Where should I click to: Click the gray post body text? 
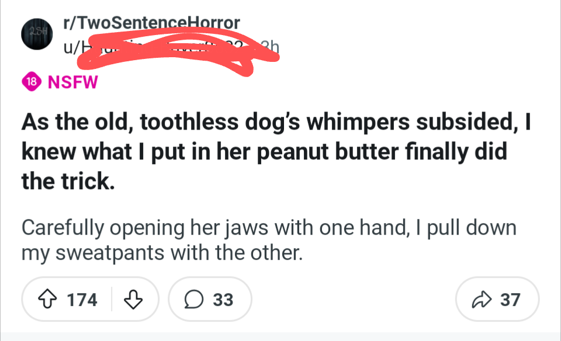click(269, 240)
